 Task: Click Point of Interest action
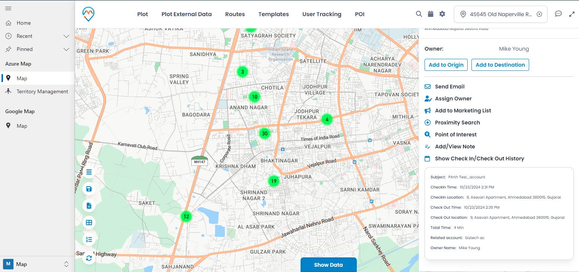[x=456, y=135]
